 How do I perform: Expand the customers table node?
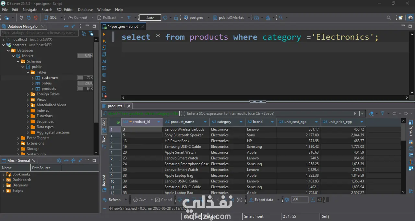33,78
